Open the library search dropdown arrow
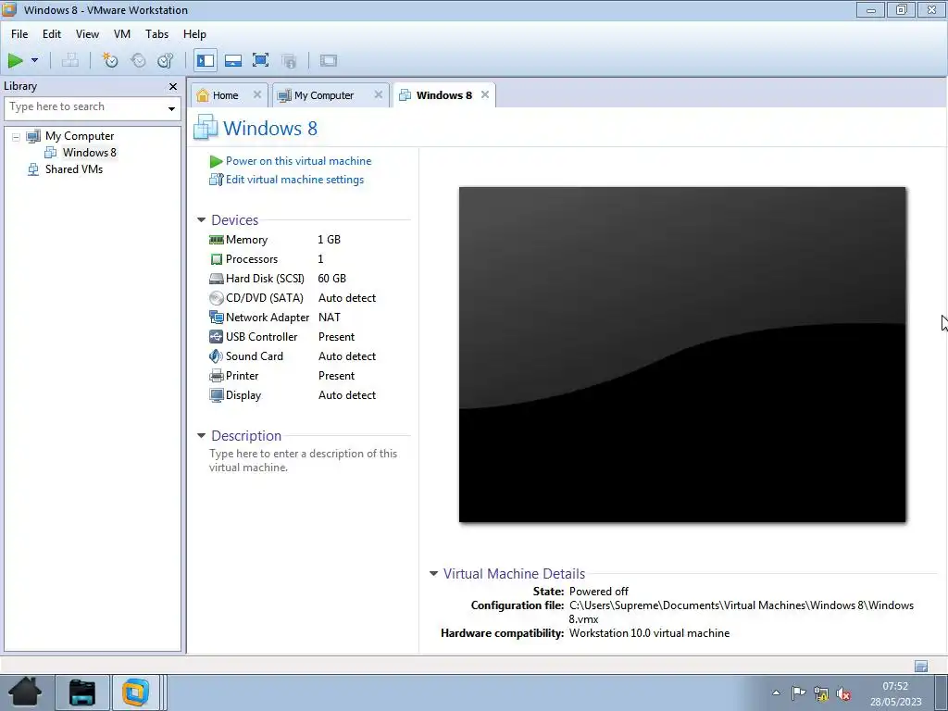 pos(171,109)
